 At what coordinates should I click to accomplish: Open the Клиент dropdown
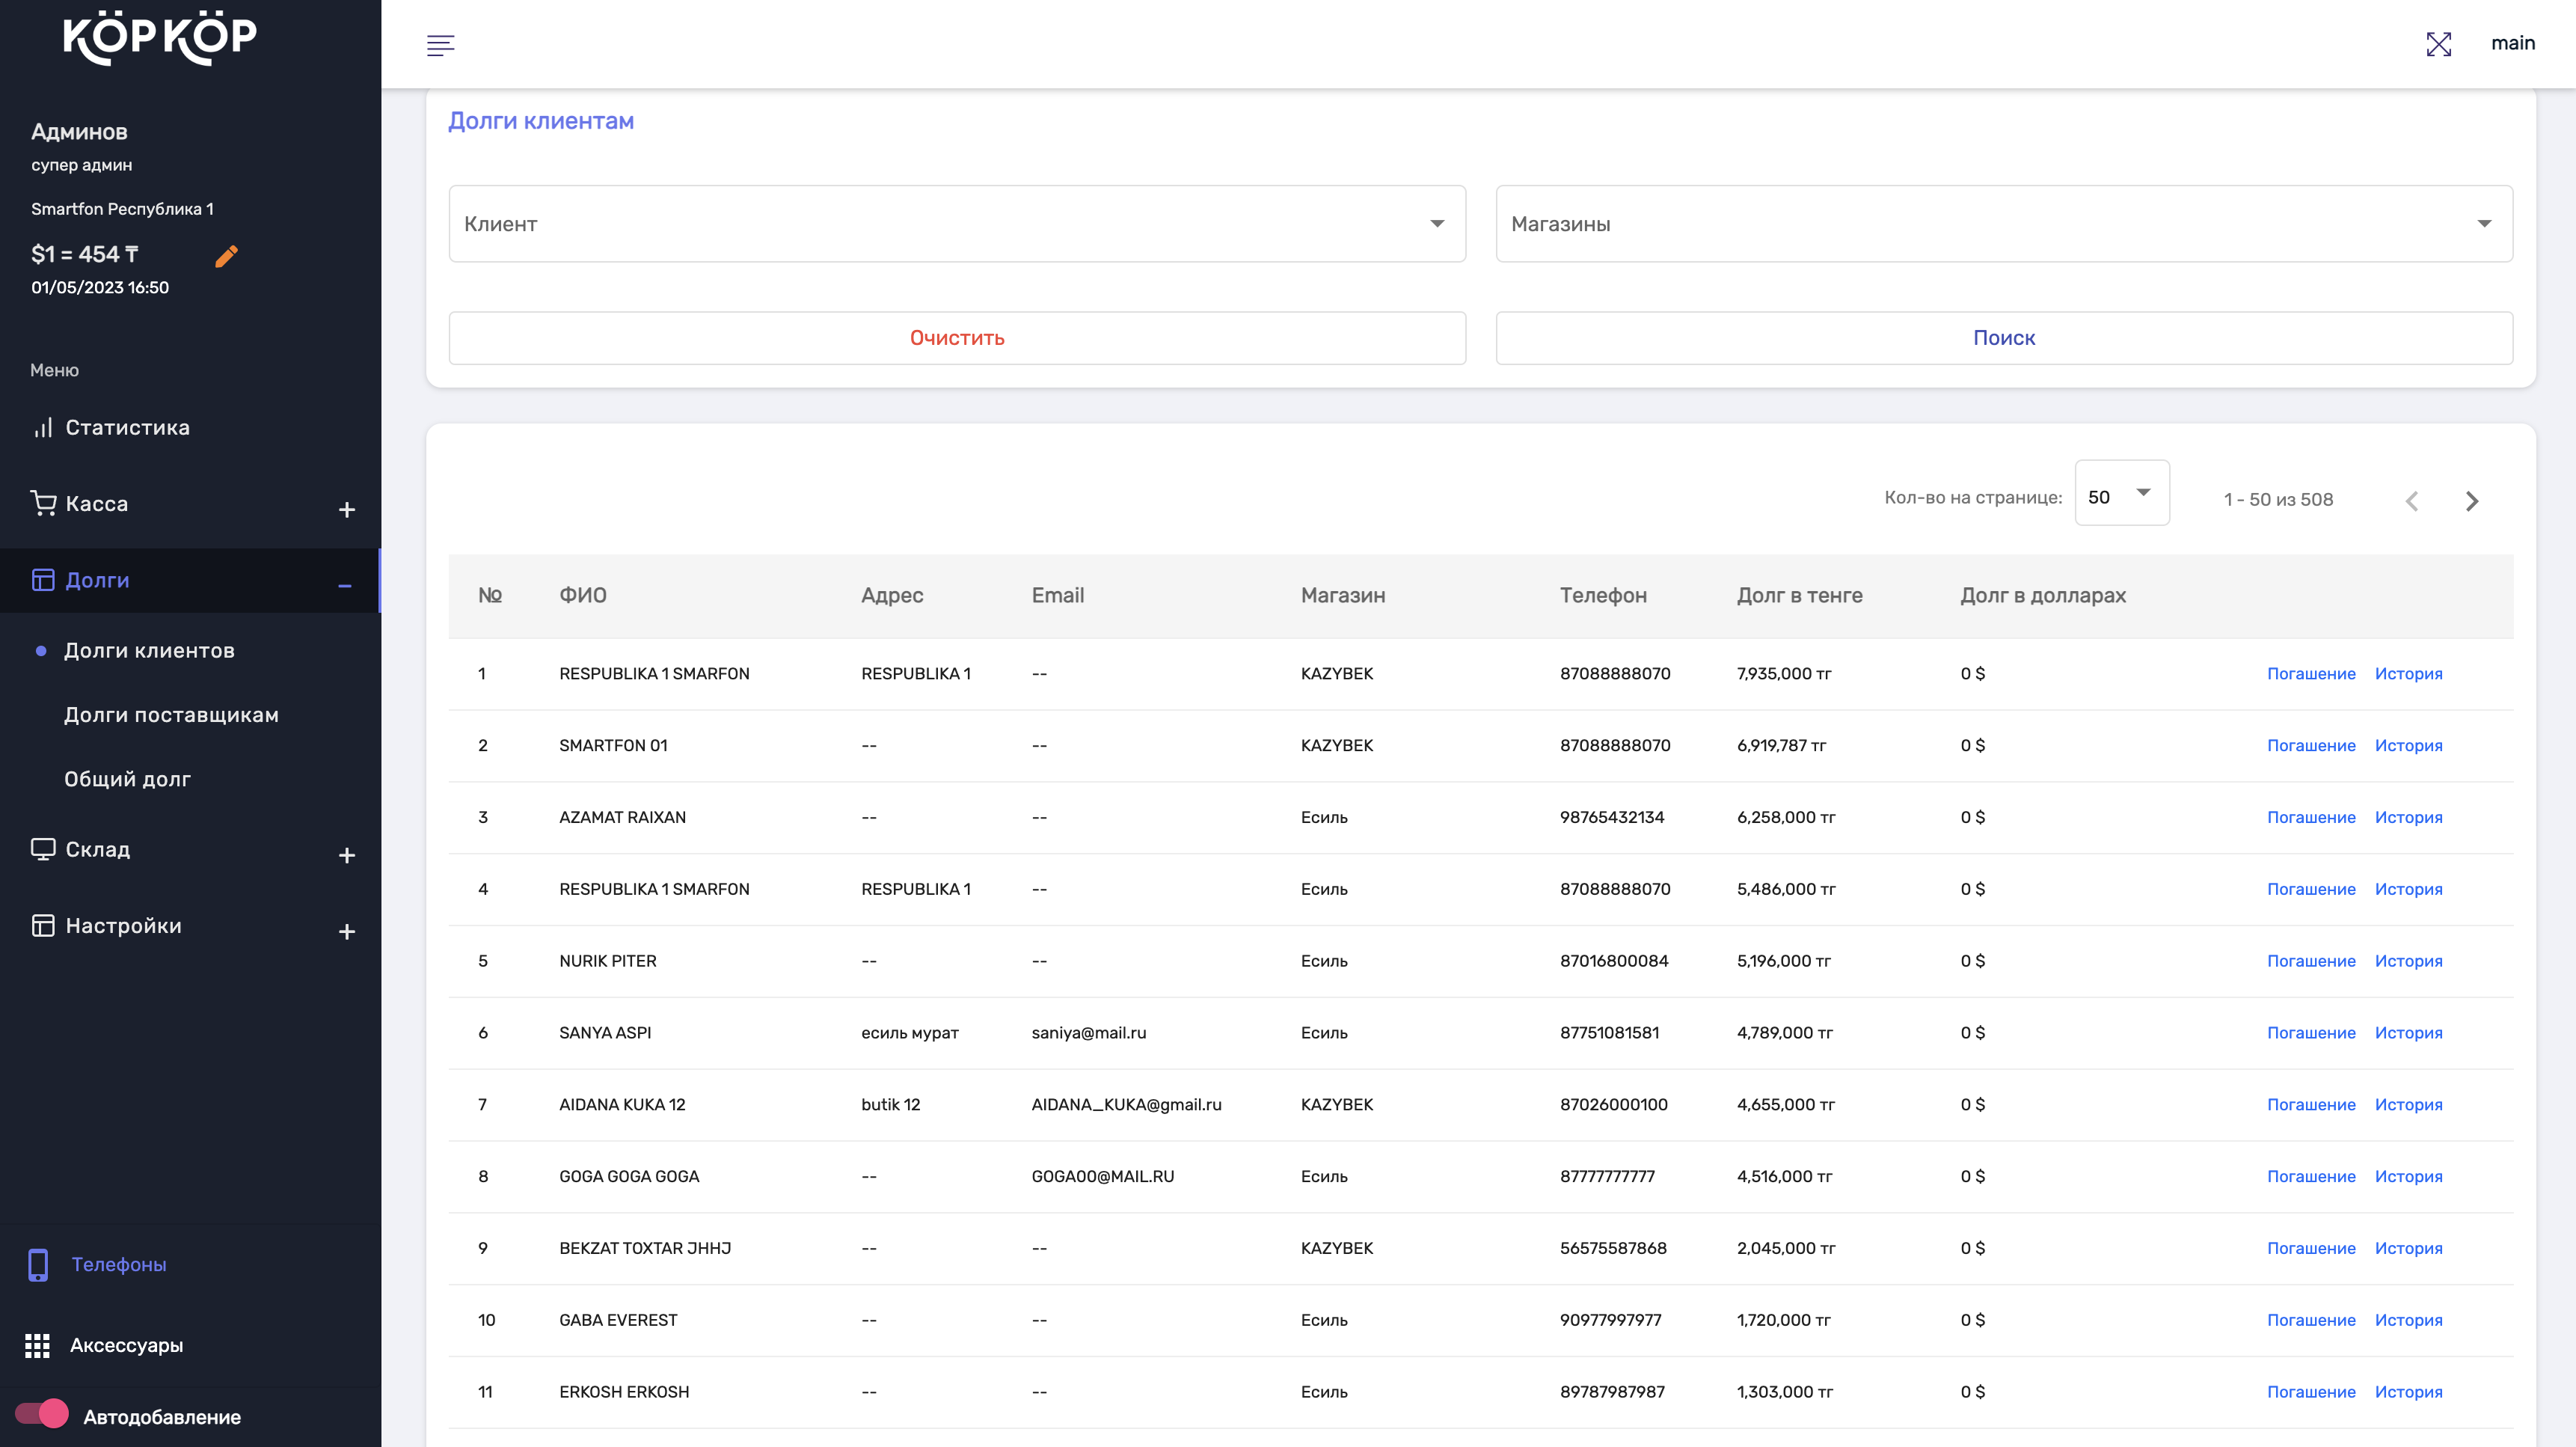pos(956,224)
